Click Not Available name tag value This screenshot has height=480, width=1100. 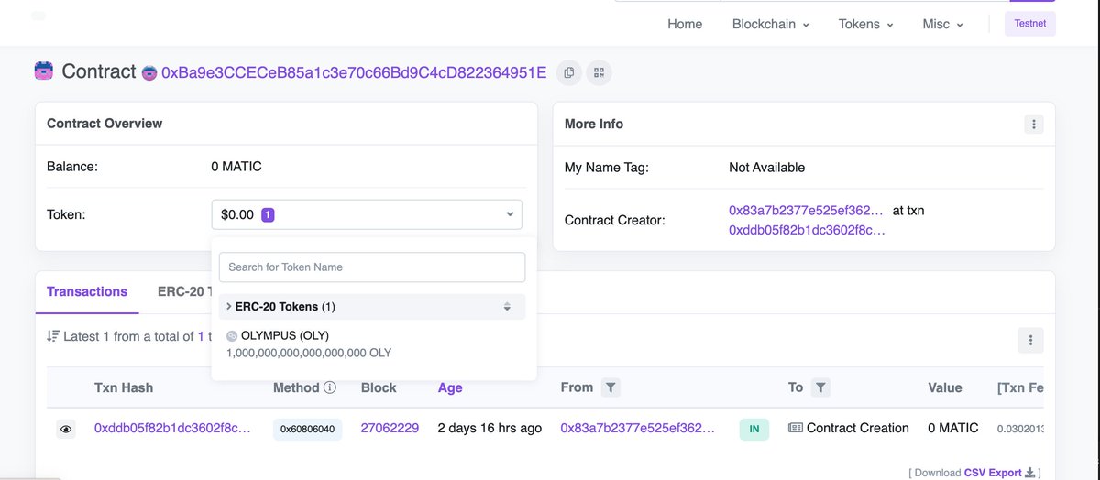[766, 167]
